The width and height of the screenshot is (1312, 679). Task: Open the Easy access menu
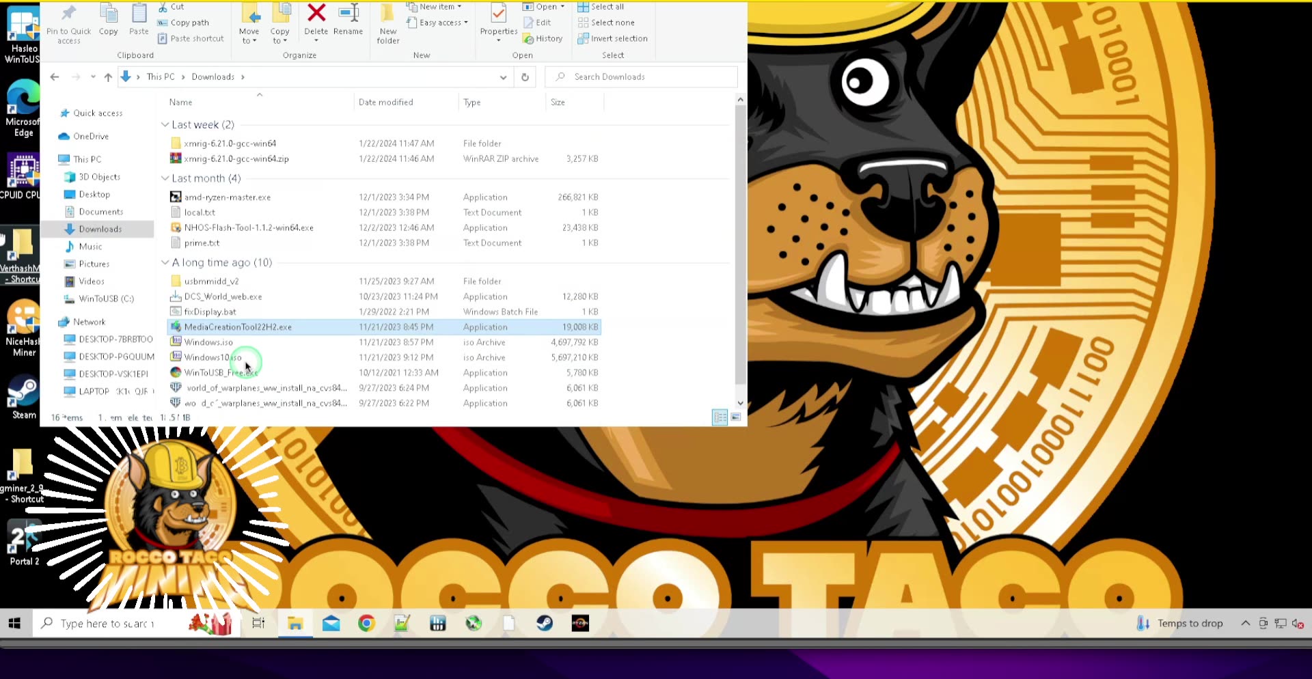pos(437,23)
